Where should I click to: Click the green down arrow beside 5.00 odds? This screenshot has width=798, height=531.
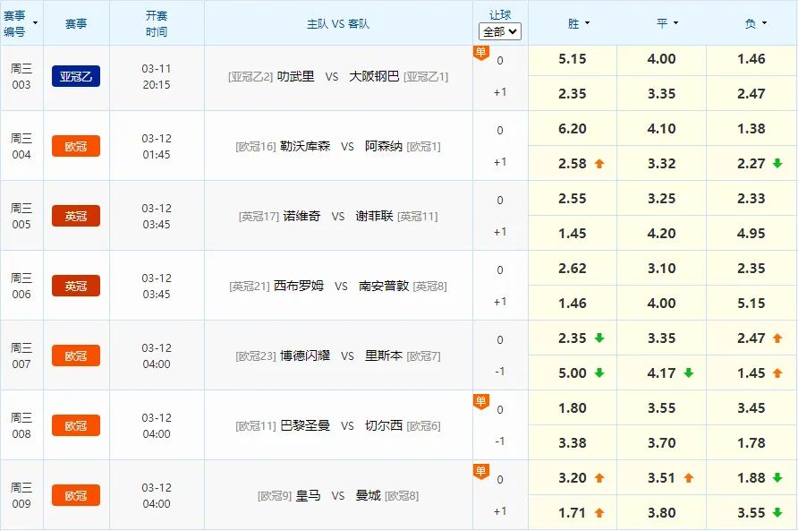coord(599,373)
